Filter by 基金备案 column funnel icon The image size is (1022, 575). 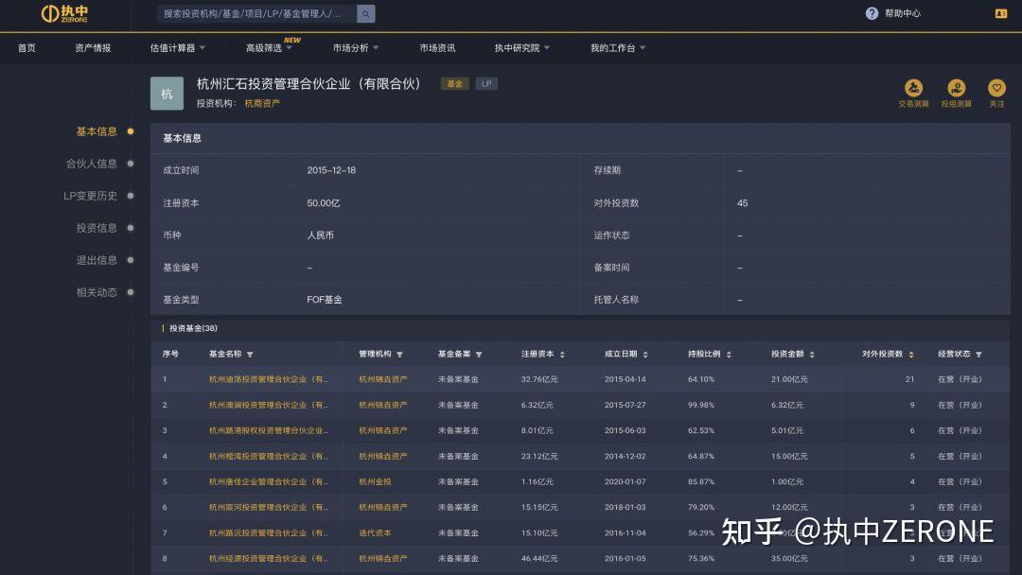click(x=479, y=355)
